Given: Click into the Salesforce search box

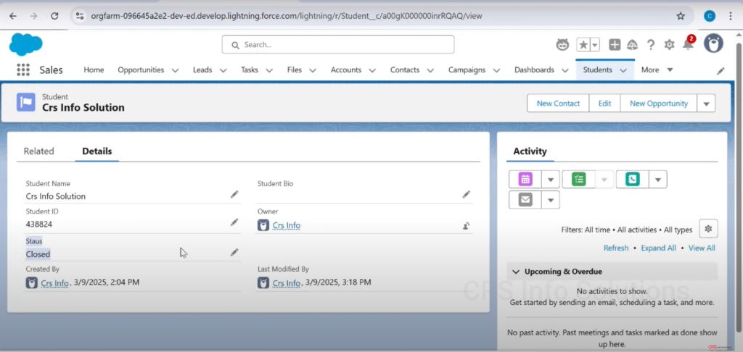Looking at the screenshot, I should [338, 45].
